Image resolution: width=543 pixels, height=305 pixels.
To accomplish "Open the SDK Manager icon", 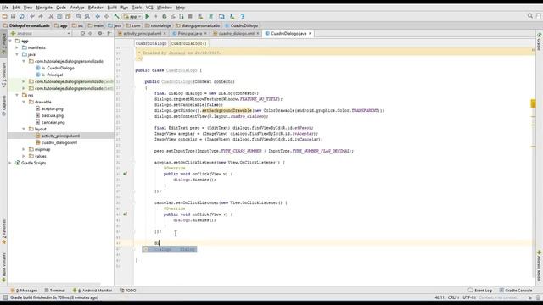I will (232, 16).
